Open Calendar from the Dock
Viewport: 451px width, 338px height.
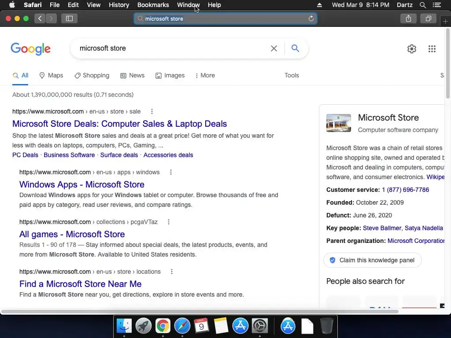(x=201, y=326)
